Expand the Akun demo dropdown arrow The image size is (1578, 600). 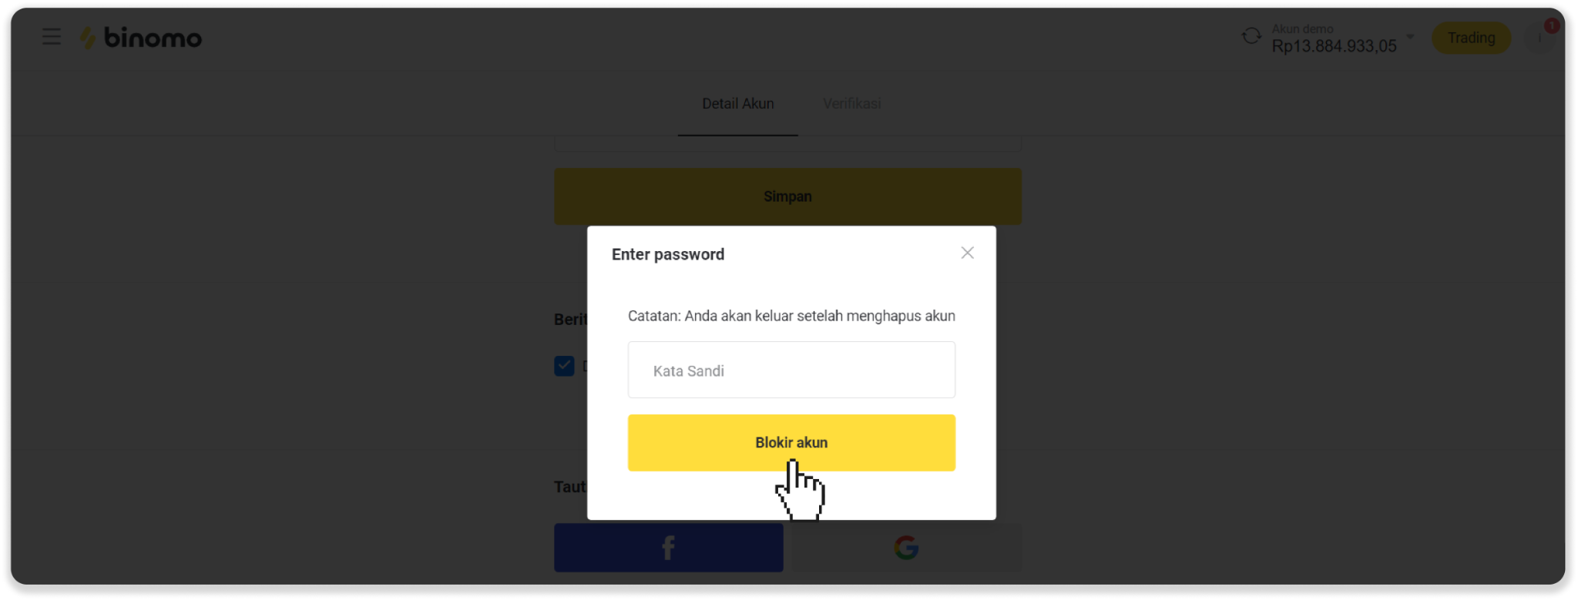tap(1410, 36)
